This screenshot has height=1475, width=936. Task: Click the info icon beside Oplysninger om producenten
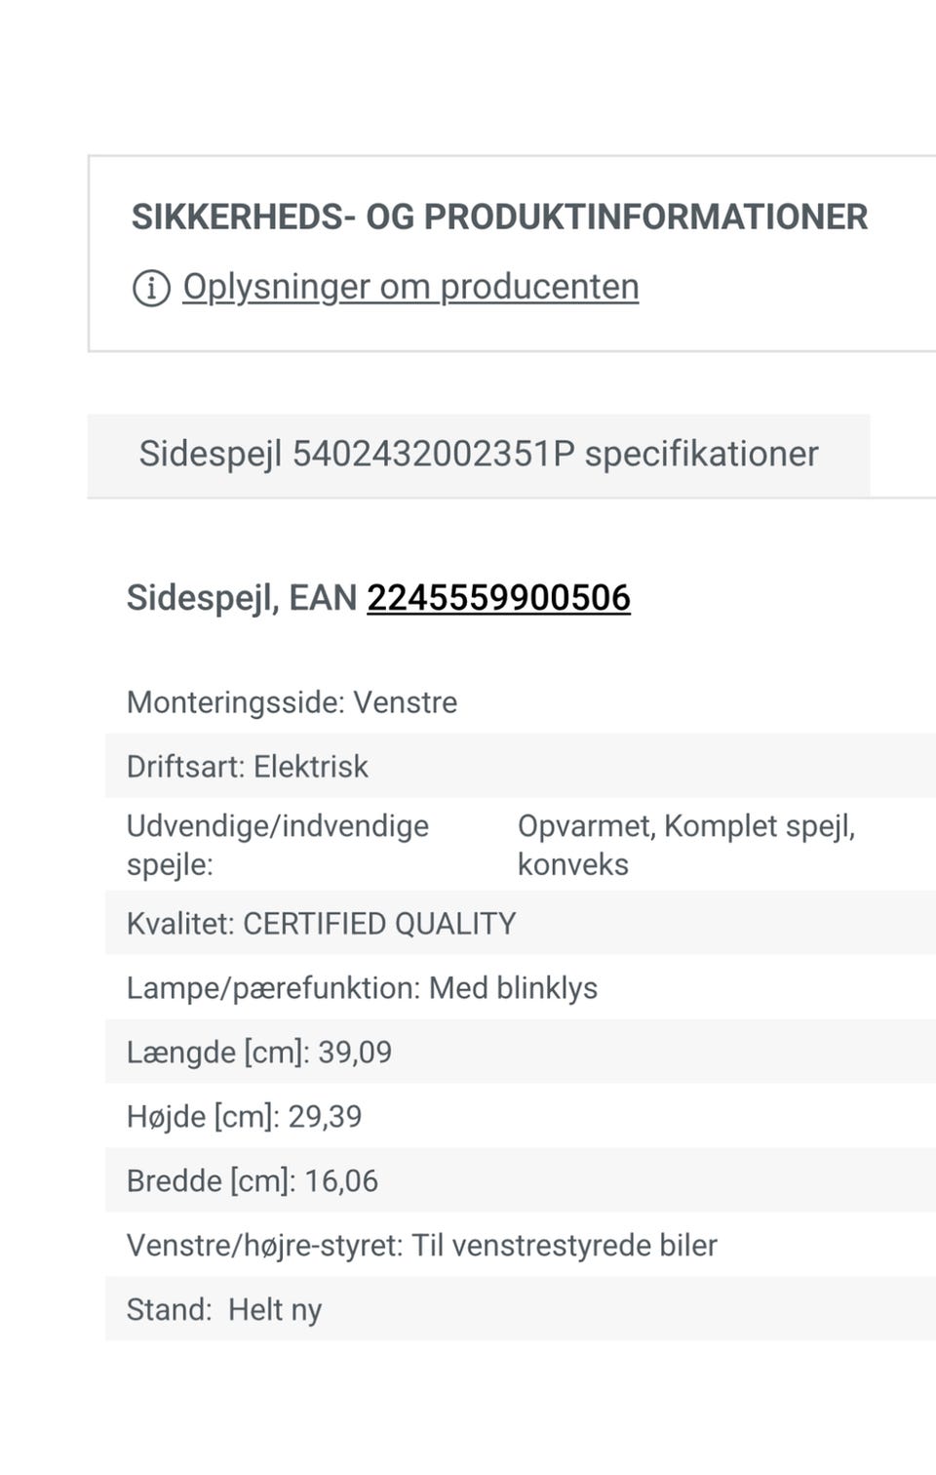(151, 288)
